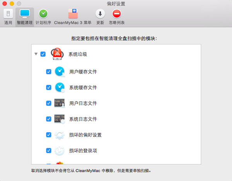
Task: Toggle the 用户日志文件 checkbox
Action: pyautogui.click(x=49, y=103)
